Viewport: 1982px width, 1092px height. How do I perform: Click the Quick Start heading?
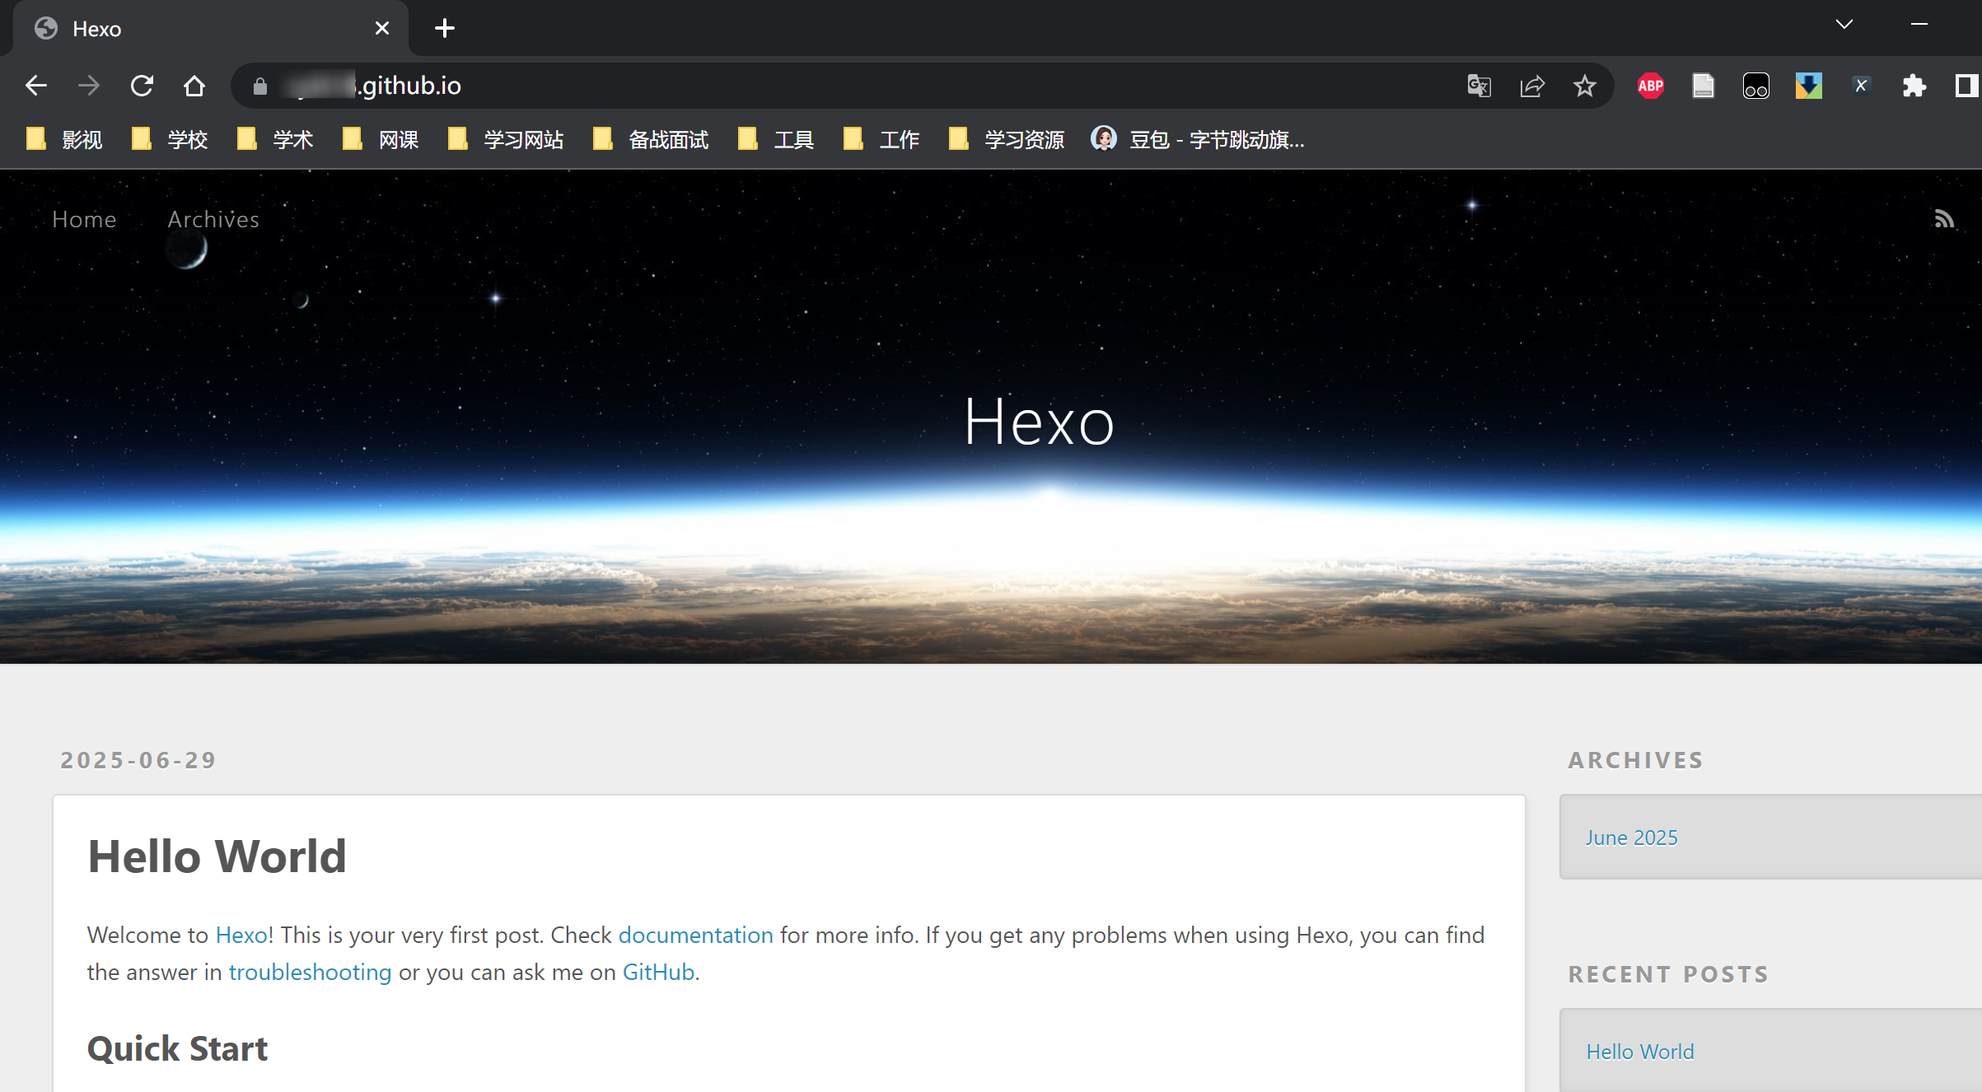[177, 1048]
